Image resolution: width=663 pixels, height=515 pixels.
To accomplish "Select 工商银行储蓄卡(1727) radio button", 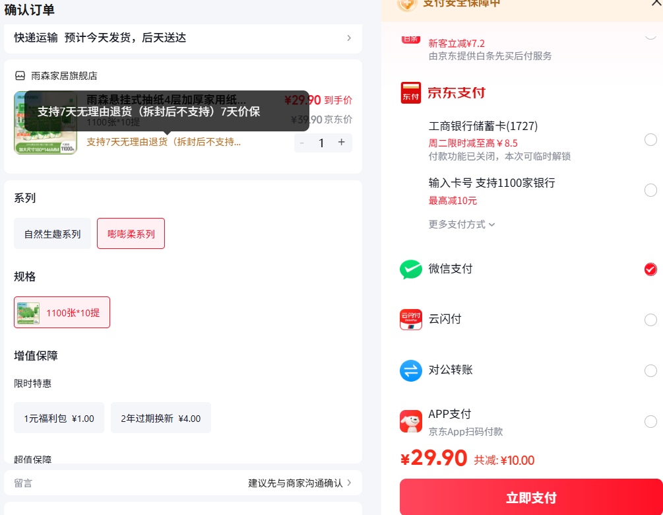I will coord(650,140).
